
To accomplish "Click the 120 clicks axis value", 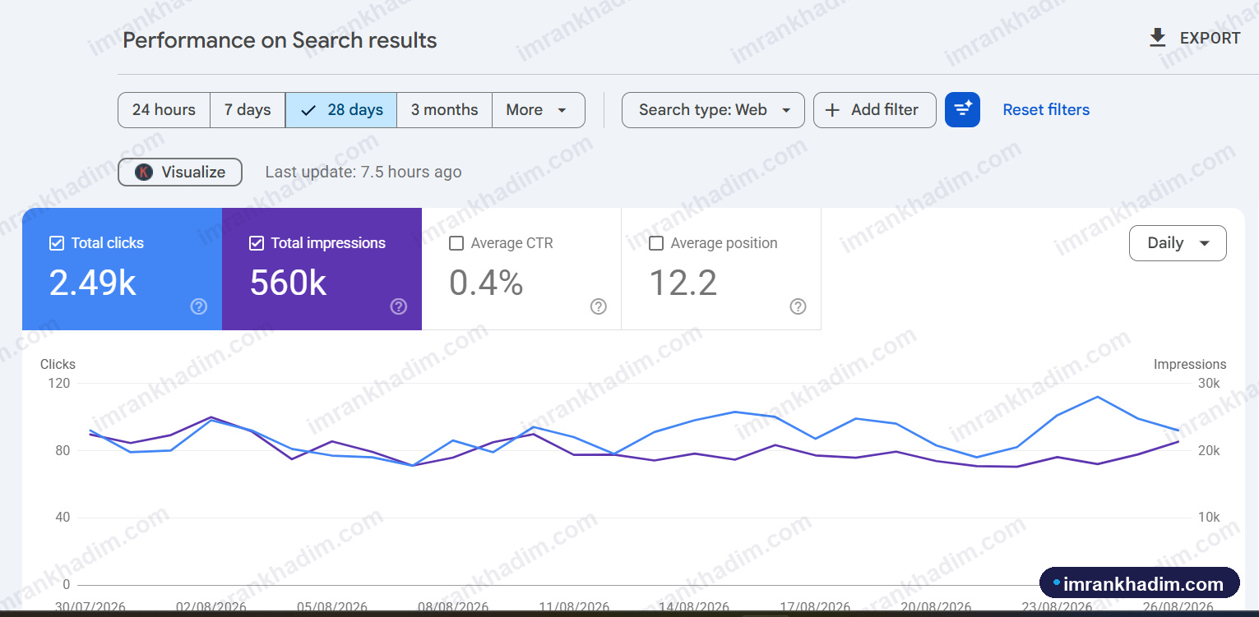I will pos(59,384).
